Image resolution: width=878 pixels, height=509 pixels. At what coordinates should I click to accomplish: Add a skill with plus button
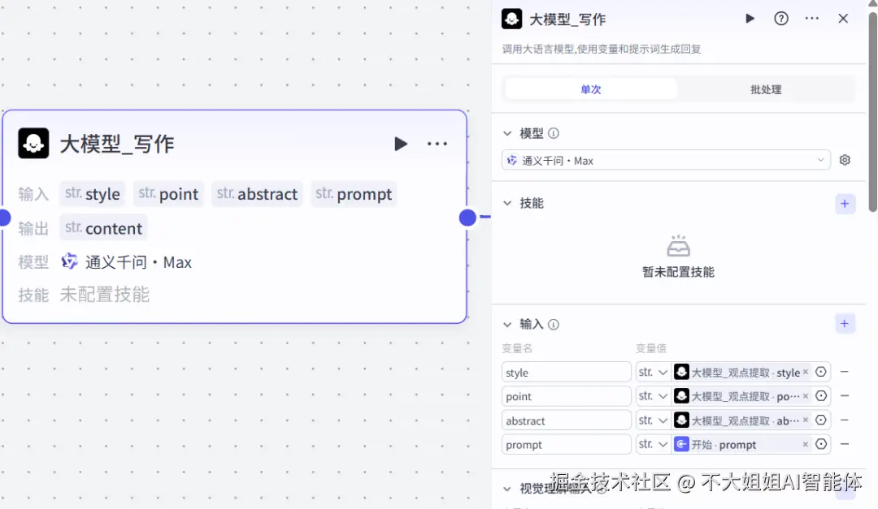point(845,204)
